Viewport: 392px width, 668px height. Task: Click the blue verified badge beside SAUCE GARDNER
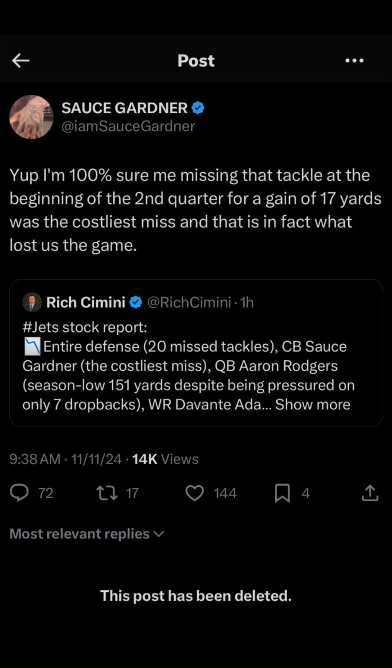pyautogui.click(x=198, y=108)
